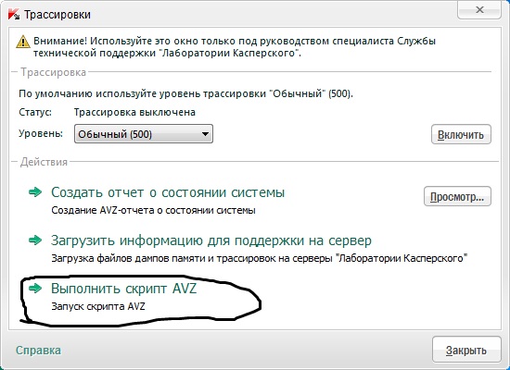Click the Действия group heading
Image resolution: width=510 pixels, height=370 pixels.
(44, 162)
